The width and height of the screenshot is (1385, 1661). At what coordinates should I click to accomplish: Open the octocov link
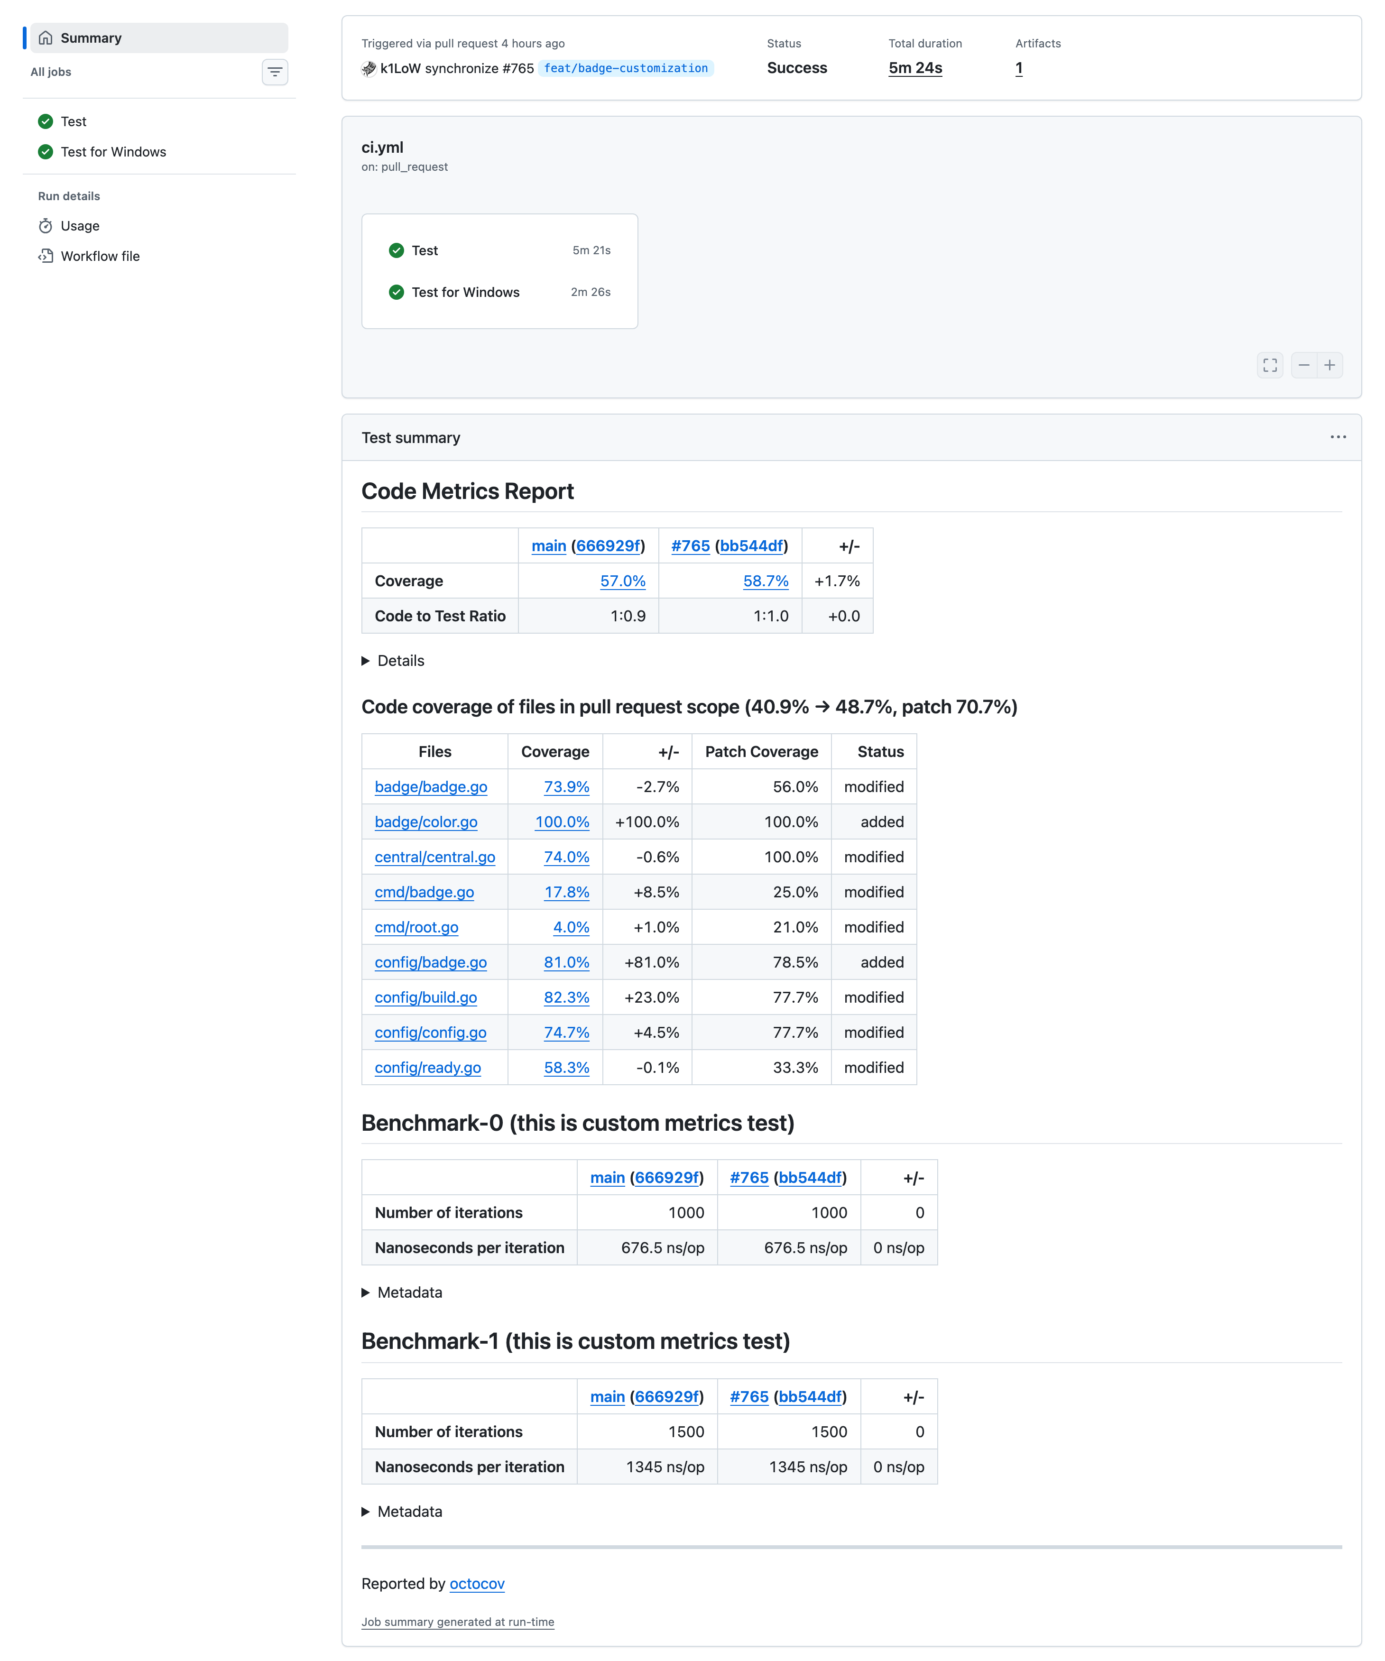click(x=477, y=1584)
